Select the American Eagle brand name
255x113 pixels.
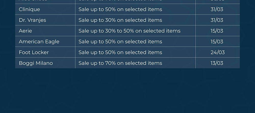pyautogui.click(x=39, y=42)
